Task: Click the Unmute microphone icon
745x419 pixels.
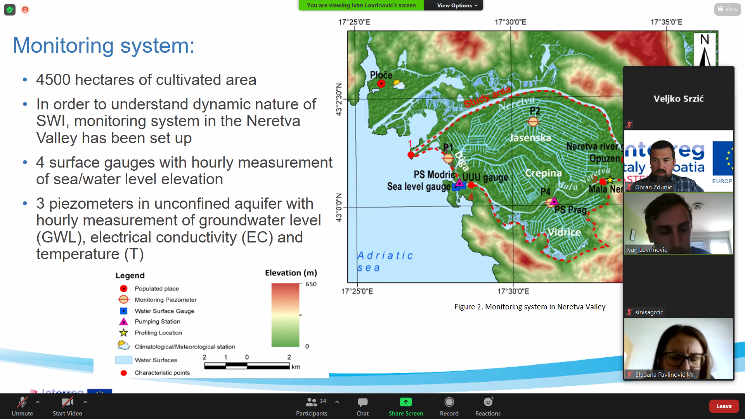Action: tap(22, 402)
